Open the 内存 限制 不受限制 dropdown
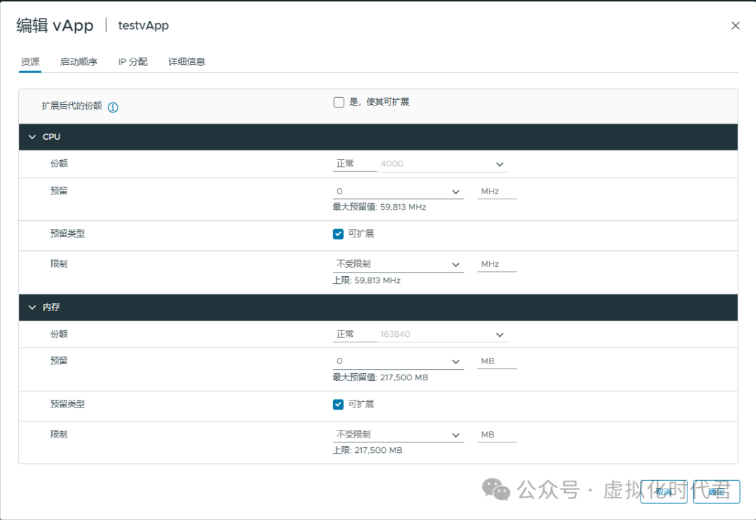This screenshot has height=520, width=756. tap(398, 435)
